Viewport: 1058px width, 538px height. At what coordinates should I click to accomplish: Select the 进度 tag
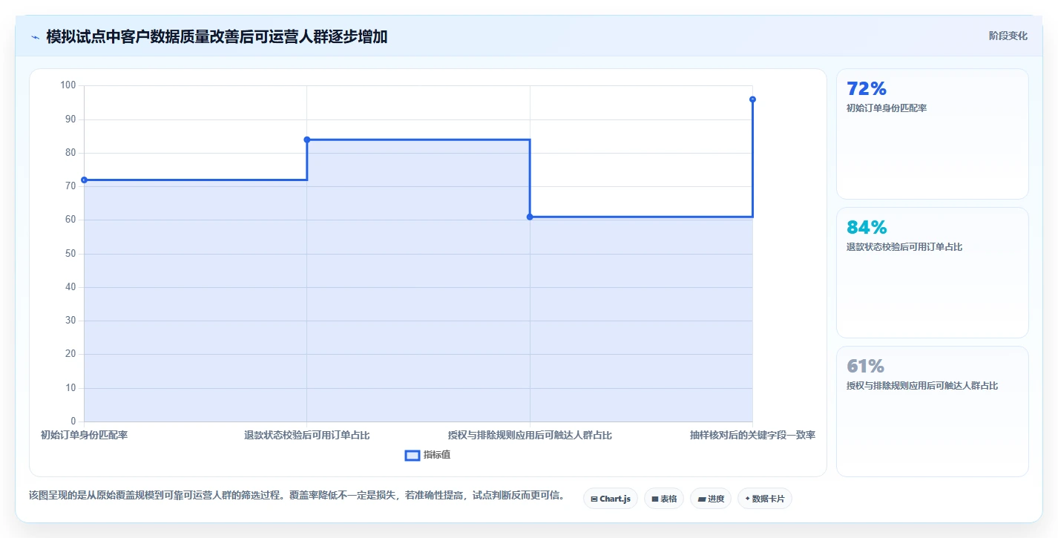pyautogui.click(x=711, y=499)
